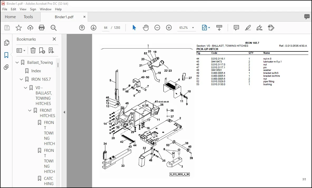Click the bookmarks panel scrollbar
This screenshot has height=188, width=312.
[58, 65]
